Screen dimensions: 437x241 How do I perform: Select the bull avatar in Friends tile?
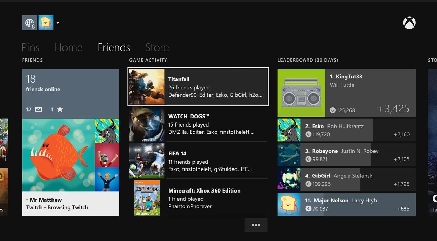(107, 131)
